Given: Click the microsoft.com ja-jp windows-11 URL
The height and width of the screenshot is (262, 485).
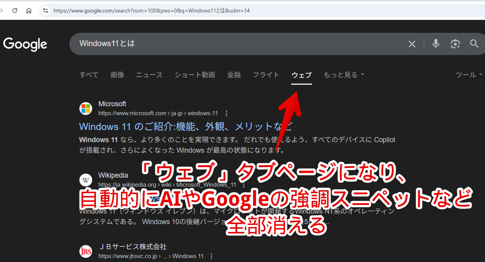Looking at the screenshot, I should 158,114.
